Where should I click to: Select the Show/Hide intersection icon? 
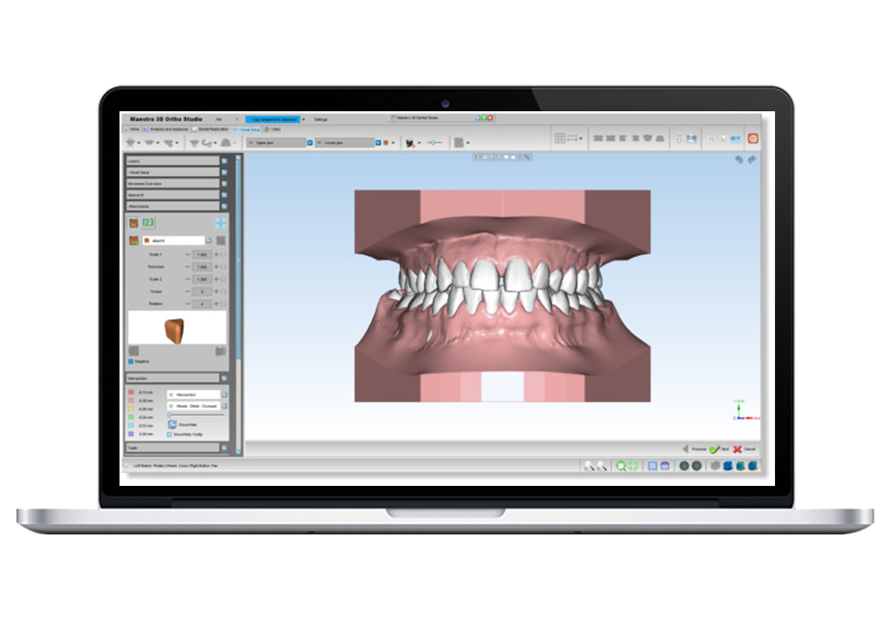[x=174, y=423]
